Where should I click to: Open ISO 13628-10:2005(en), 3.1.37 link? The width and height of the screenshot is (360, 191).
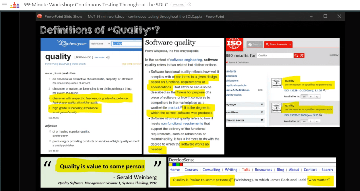point(303,91)
